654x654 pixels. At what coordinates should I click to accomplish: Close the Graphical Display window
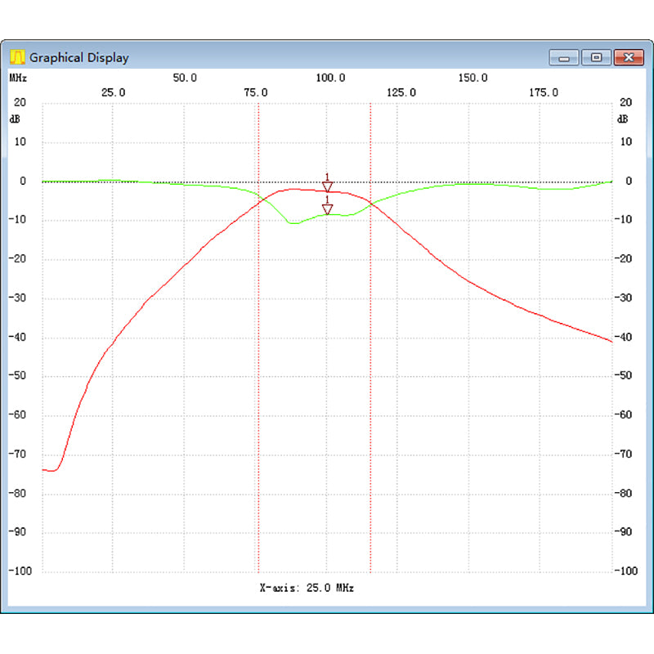(x=628, y=57)
